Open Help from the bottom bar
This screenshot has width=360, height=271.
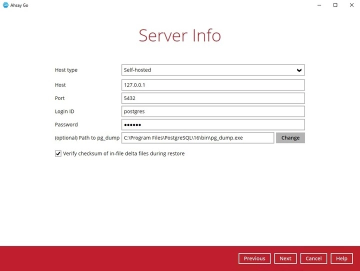coord(341,258)
